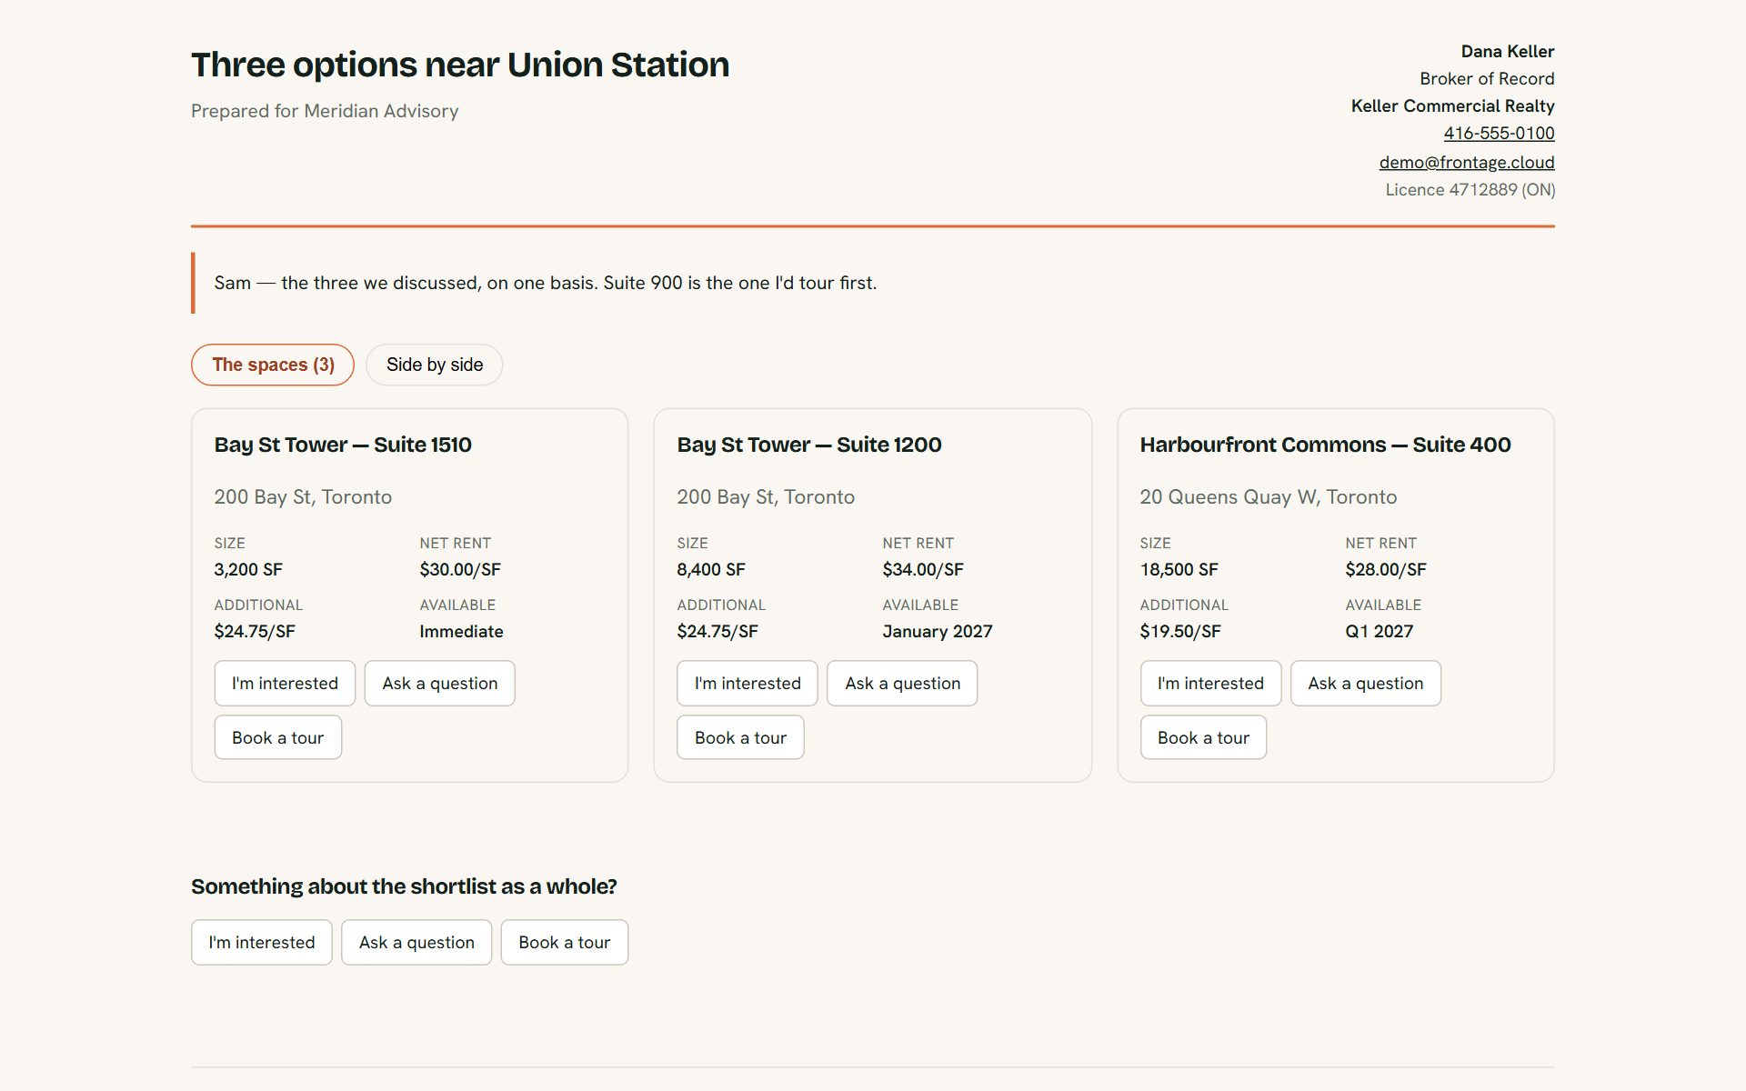
Task: Click the Broker of Record title
Action: tap(1487, 78)
